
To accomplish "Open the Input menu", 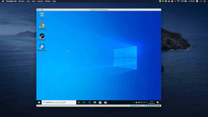I will [34, 1].
